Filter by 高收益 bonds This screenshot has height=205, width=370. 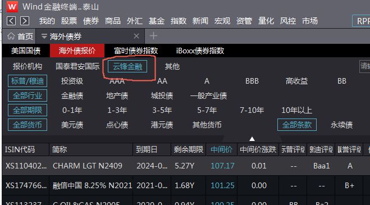coord(296,81)
